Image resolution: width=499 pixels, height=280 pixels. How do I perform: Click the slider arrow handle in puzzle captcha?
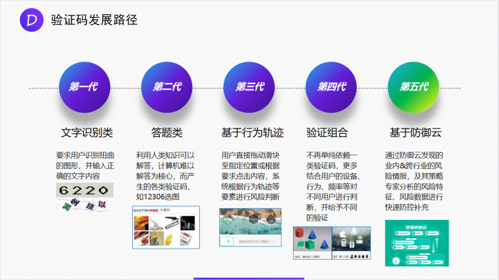click(x=226, y=242)
